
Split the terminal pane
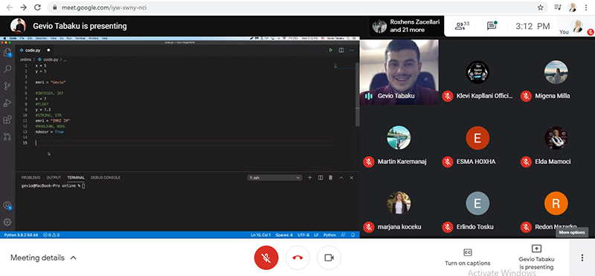tap(321, 177)
